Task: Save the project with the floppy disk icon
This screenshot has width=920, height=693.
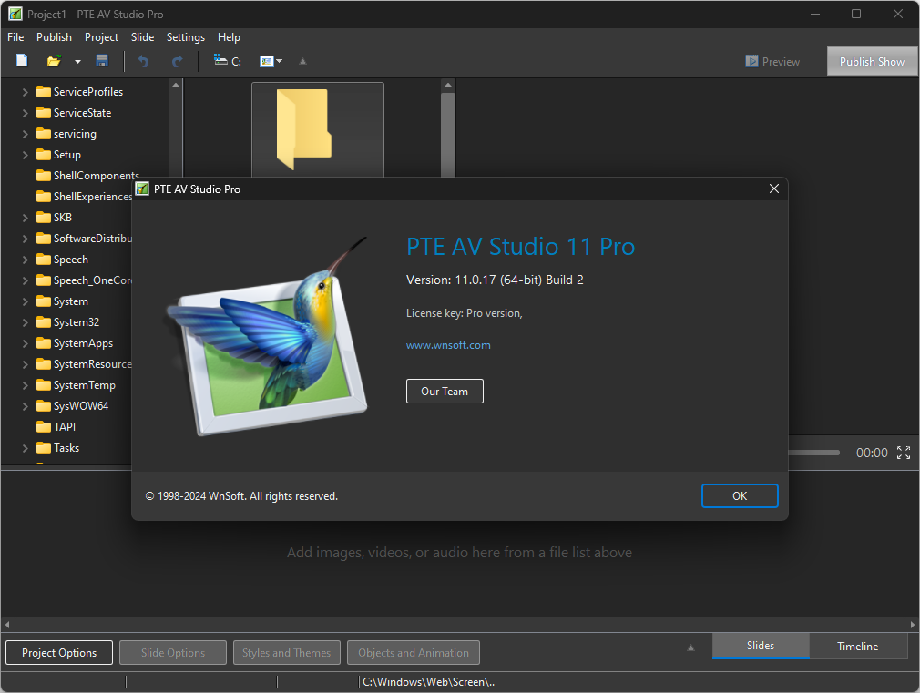Action: (102, 61)
